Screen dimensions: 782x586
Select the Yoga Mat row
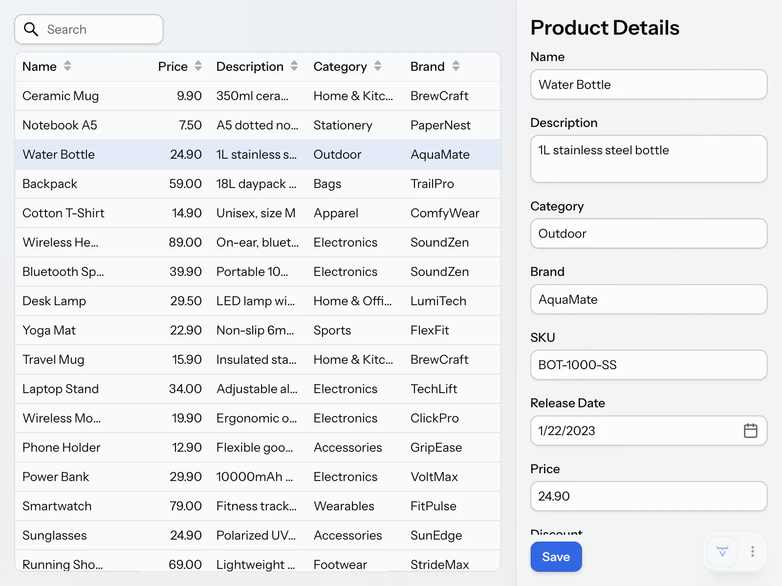tap(258, 330)
